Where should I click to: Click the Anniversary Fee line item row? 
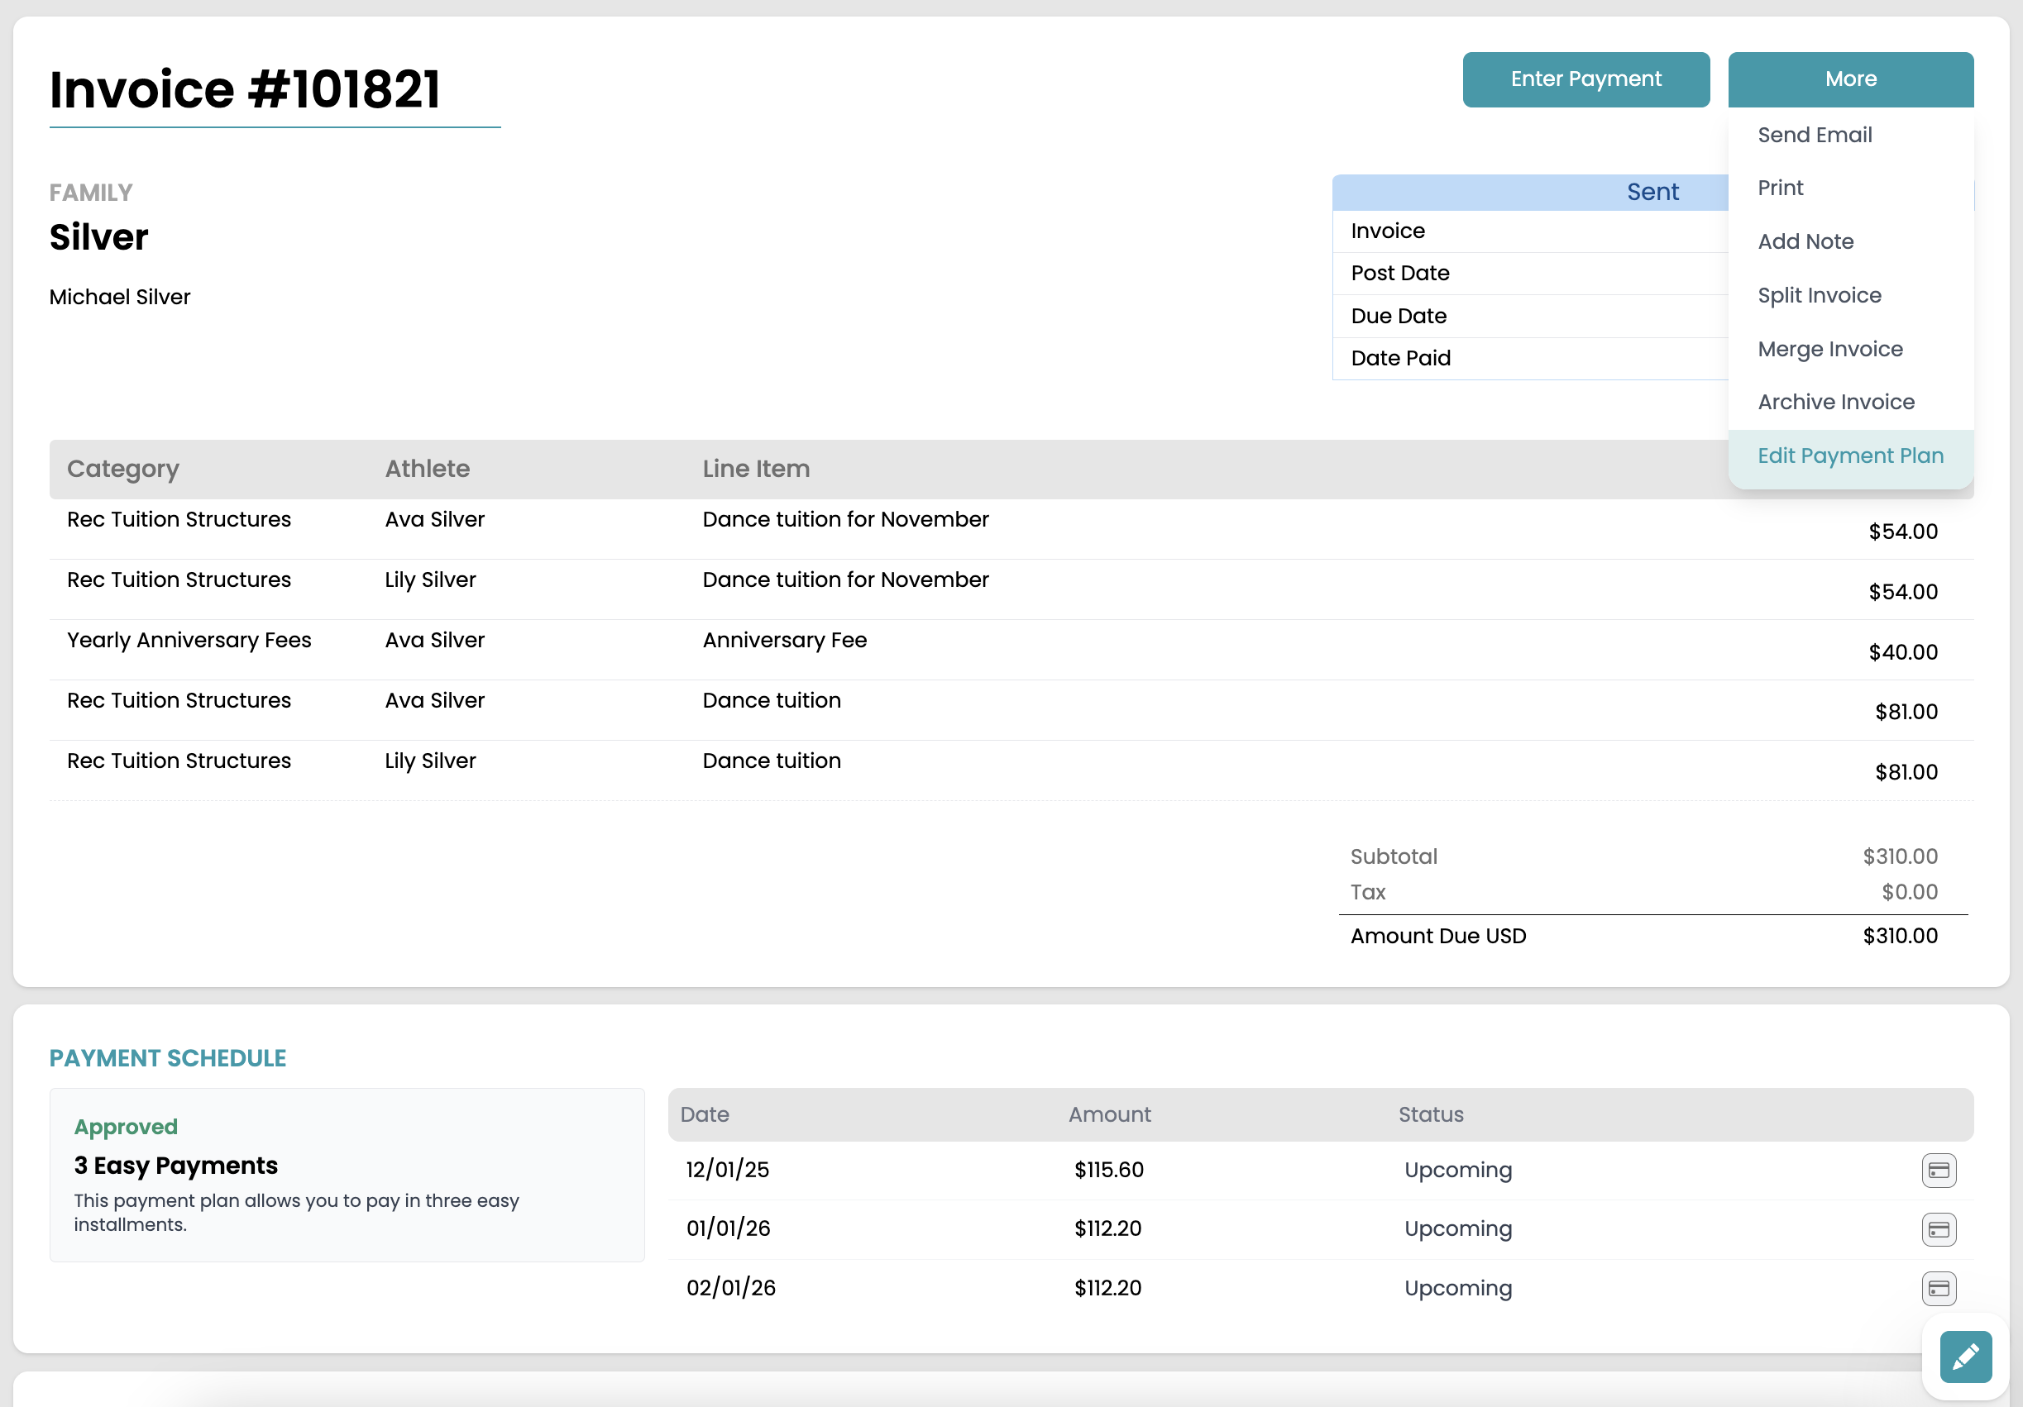click(784, 640)
